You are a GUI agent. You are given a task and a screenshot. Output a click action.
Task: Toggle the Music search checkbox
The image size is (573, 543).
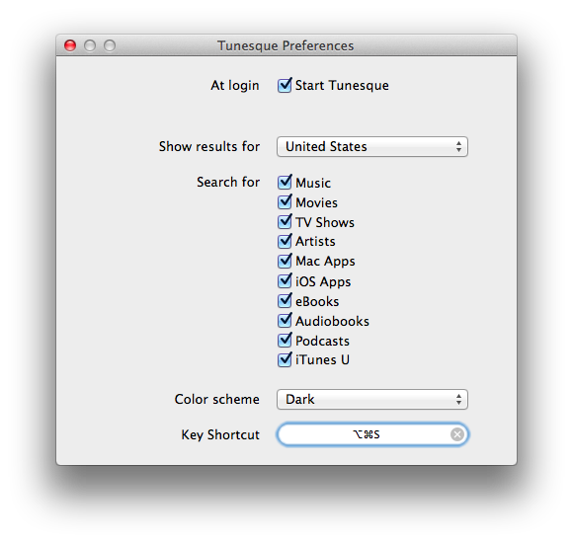click(285, 183)
